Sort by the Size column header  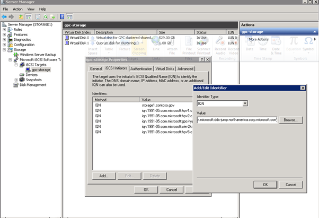[x=176, y=32]
